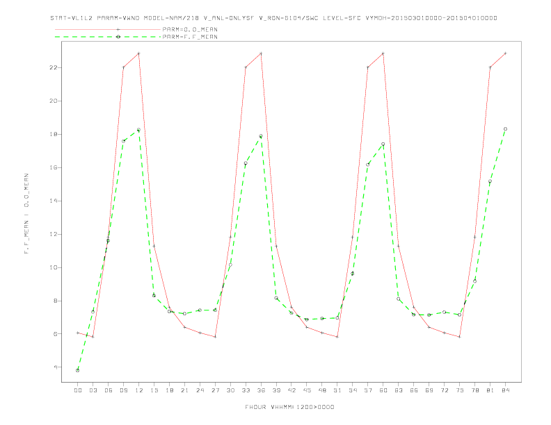
Task: Click x-axis tick label 09
Action: (x=124, y=390)
